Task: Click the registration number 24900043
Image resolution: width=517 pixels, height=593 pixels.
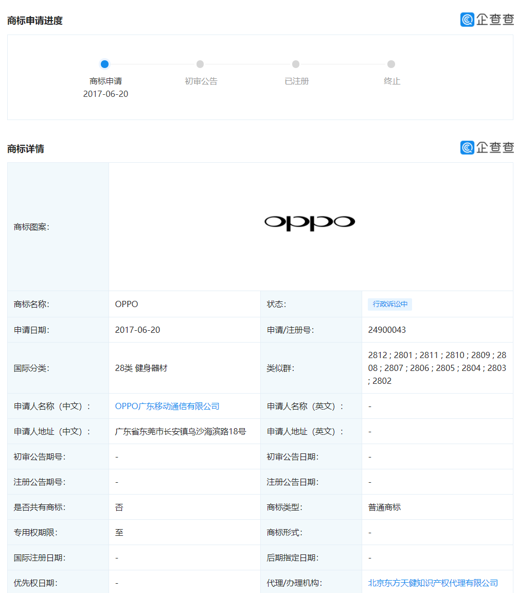Action: (387, 330)
